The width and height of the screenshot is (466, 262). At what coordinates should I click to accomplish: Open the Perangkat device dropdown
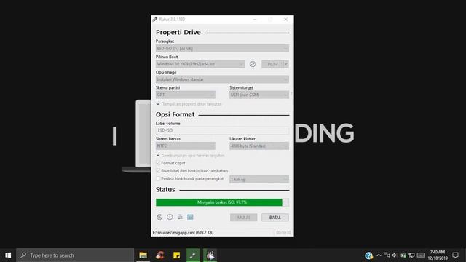[x=222, y=49]
